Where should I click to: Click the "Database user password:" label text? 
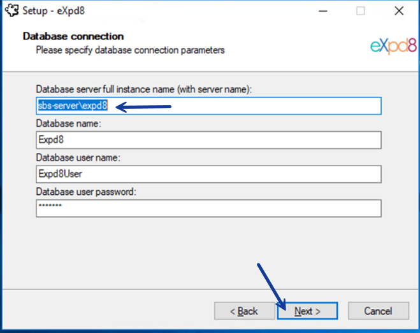coord(86,192)
